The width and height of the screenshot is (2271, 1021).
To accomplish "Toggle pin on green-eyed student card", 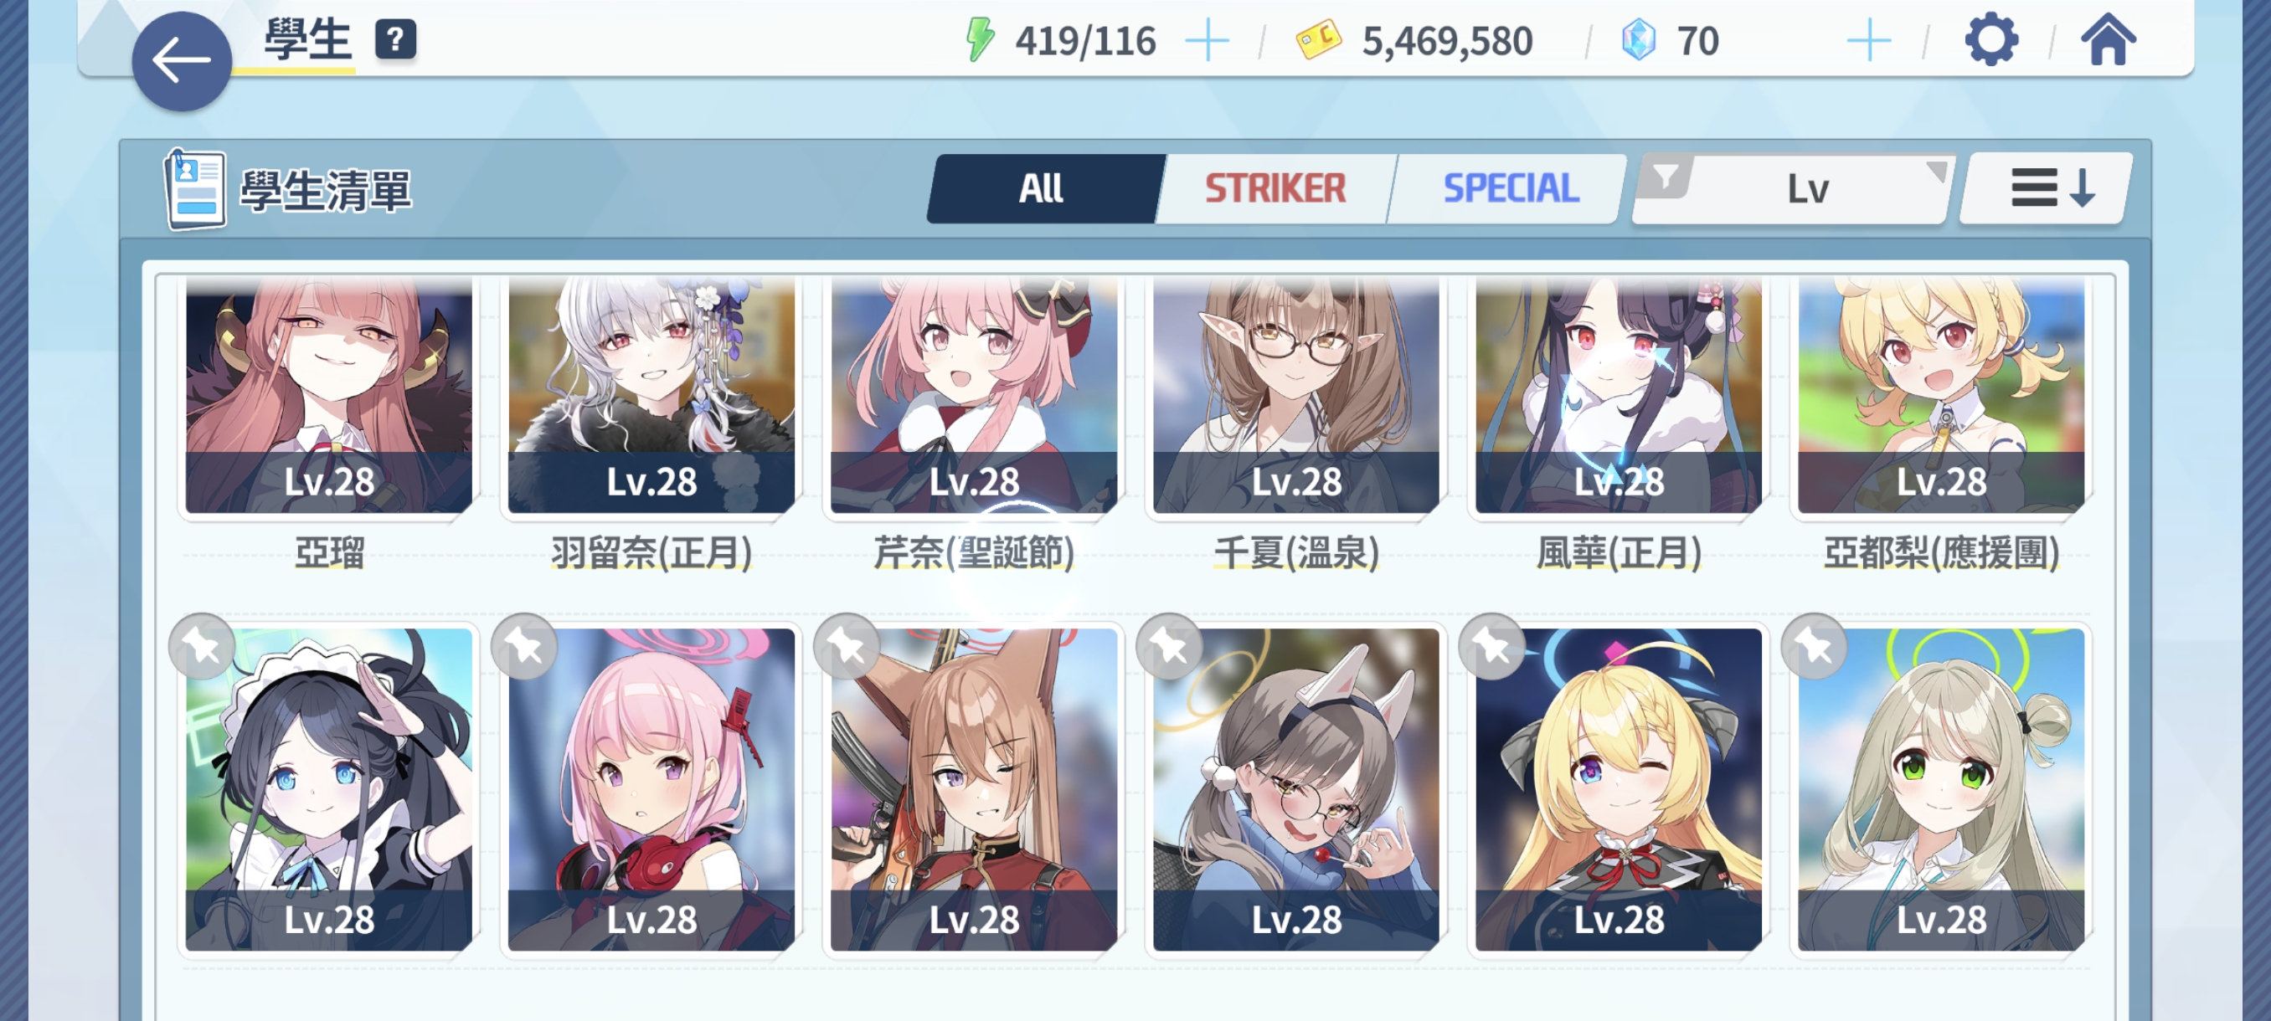I will [x=1815, y=646].
